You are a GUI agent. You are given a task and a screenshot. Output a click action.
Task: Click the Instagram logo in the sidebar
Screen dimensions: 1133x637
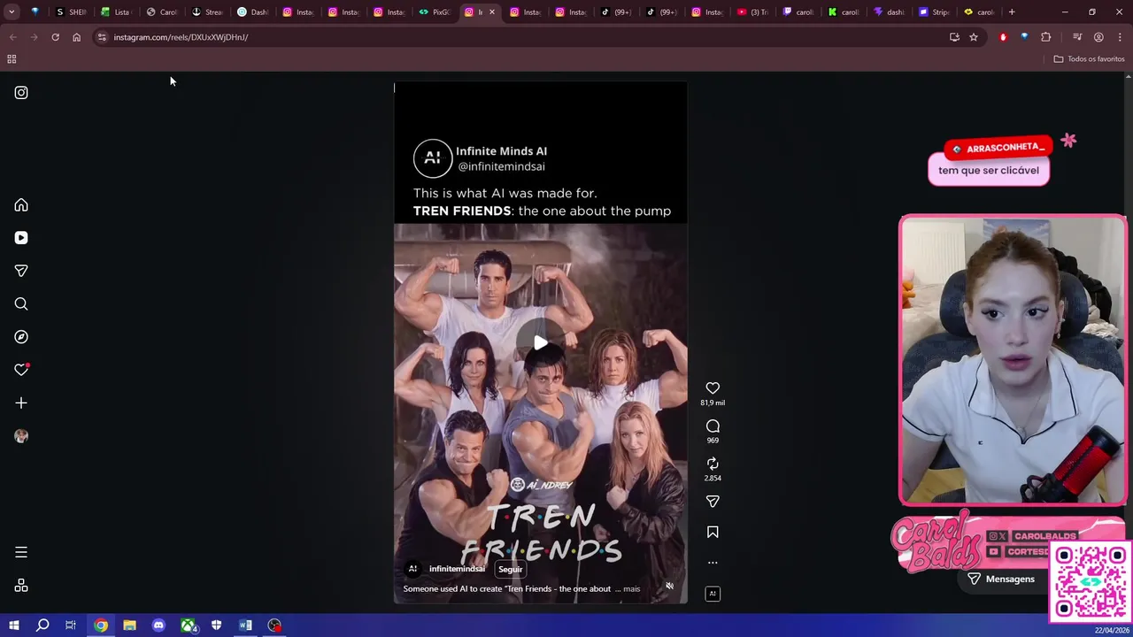(x=21, y=92)
